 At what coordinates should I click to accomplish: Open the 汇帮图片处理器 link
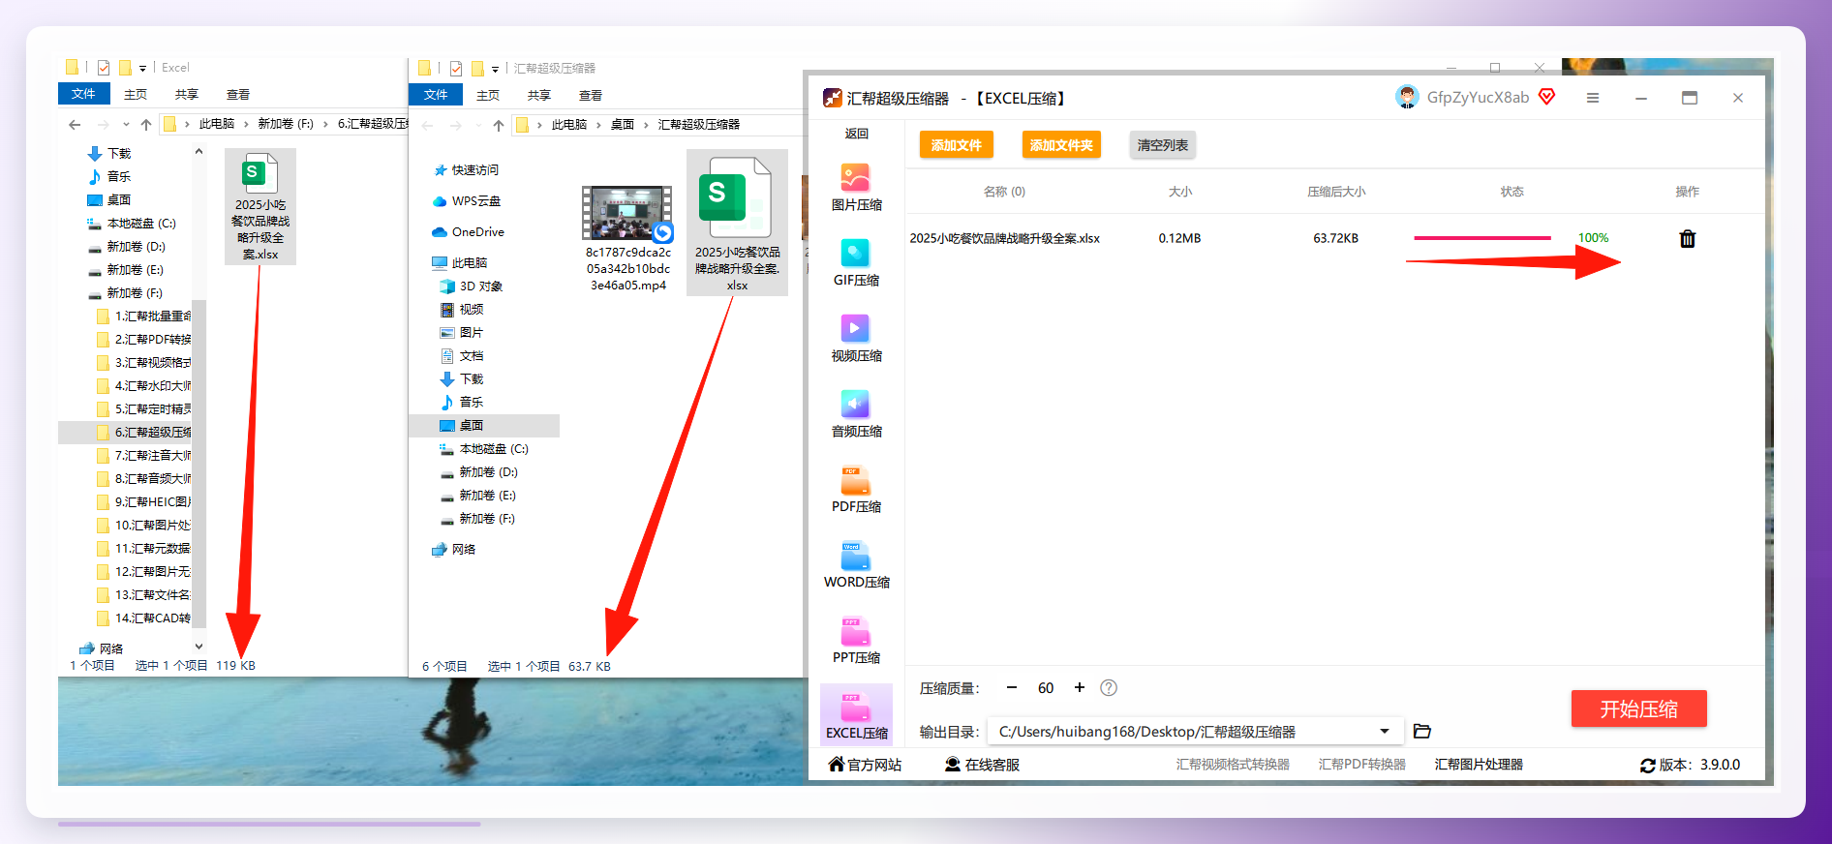(1479, 765)
